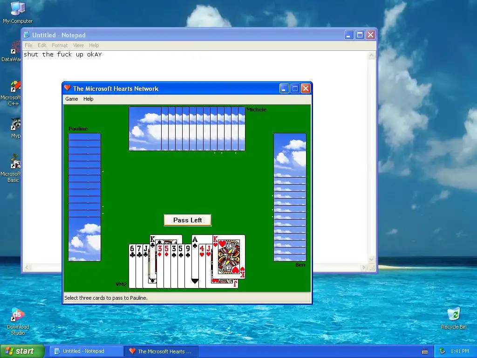The width and height of the screenshot is (477, 358).
Task: Select the 3 of diamonds card
Action: tap(160, 266)
